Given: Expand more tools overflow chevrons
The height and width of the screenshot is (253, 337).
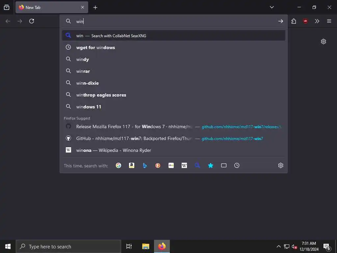Looking at the screenshot, I should 317,21.
